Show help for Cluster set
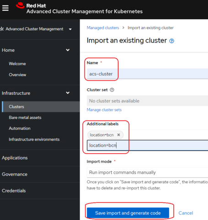 tap(112, 90)
